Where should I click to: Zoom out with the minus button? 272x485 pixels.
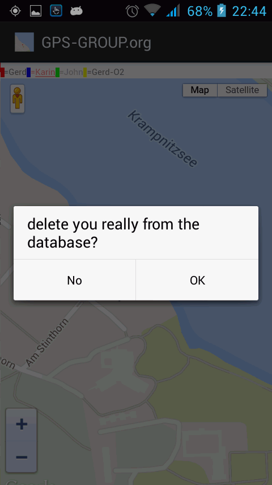[22, 457]
